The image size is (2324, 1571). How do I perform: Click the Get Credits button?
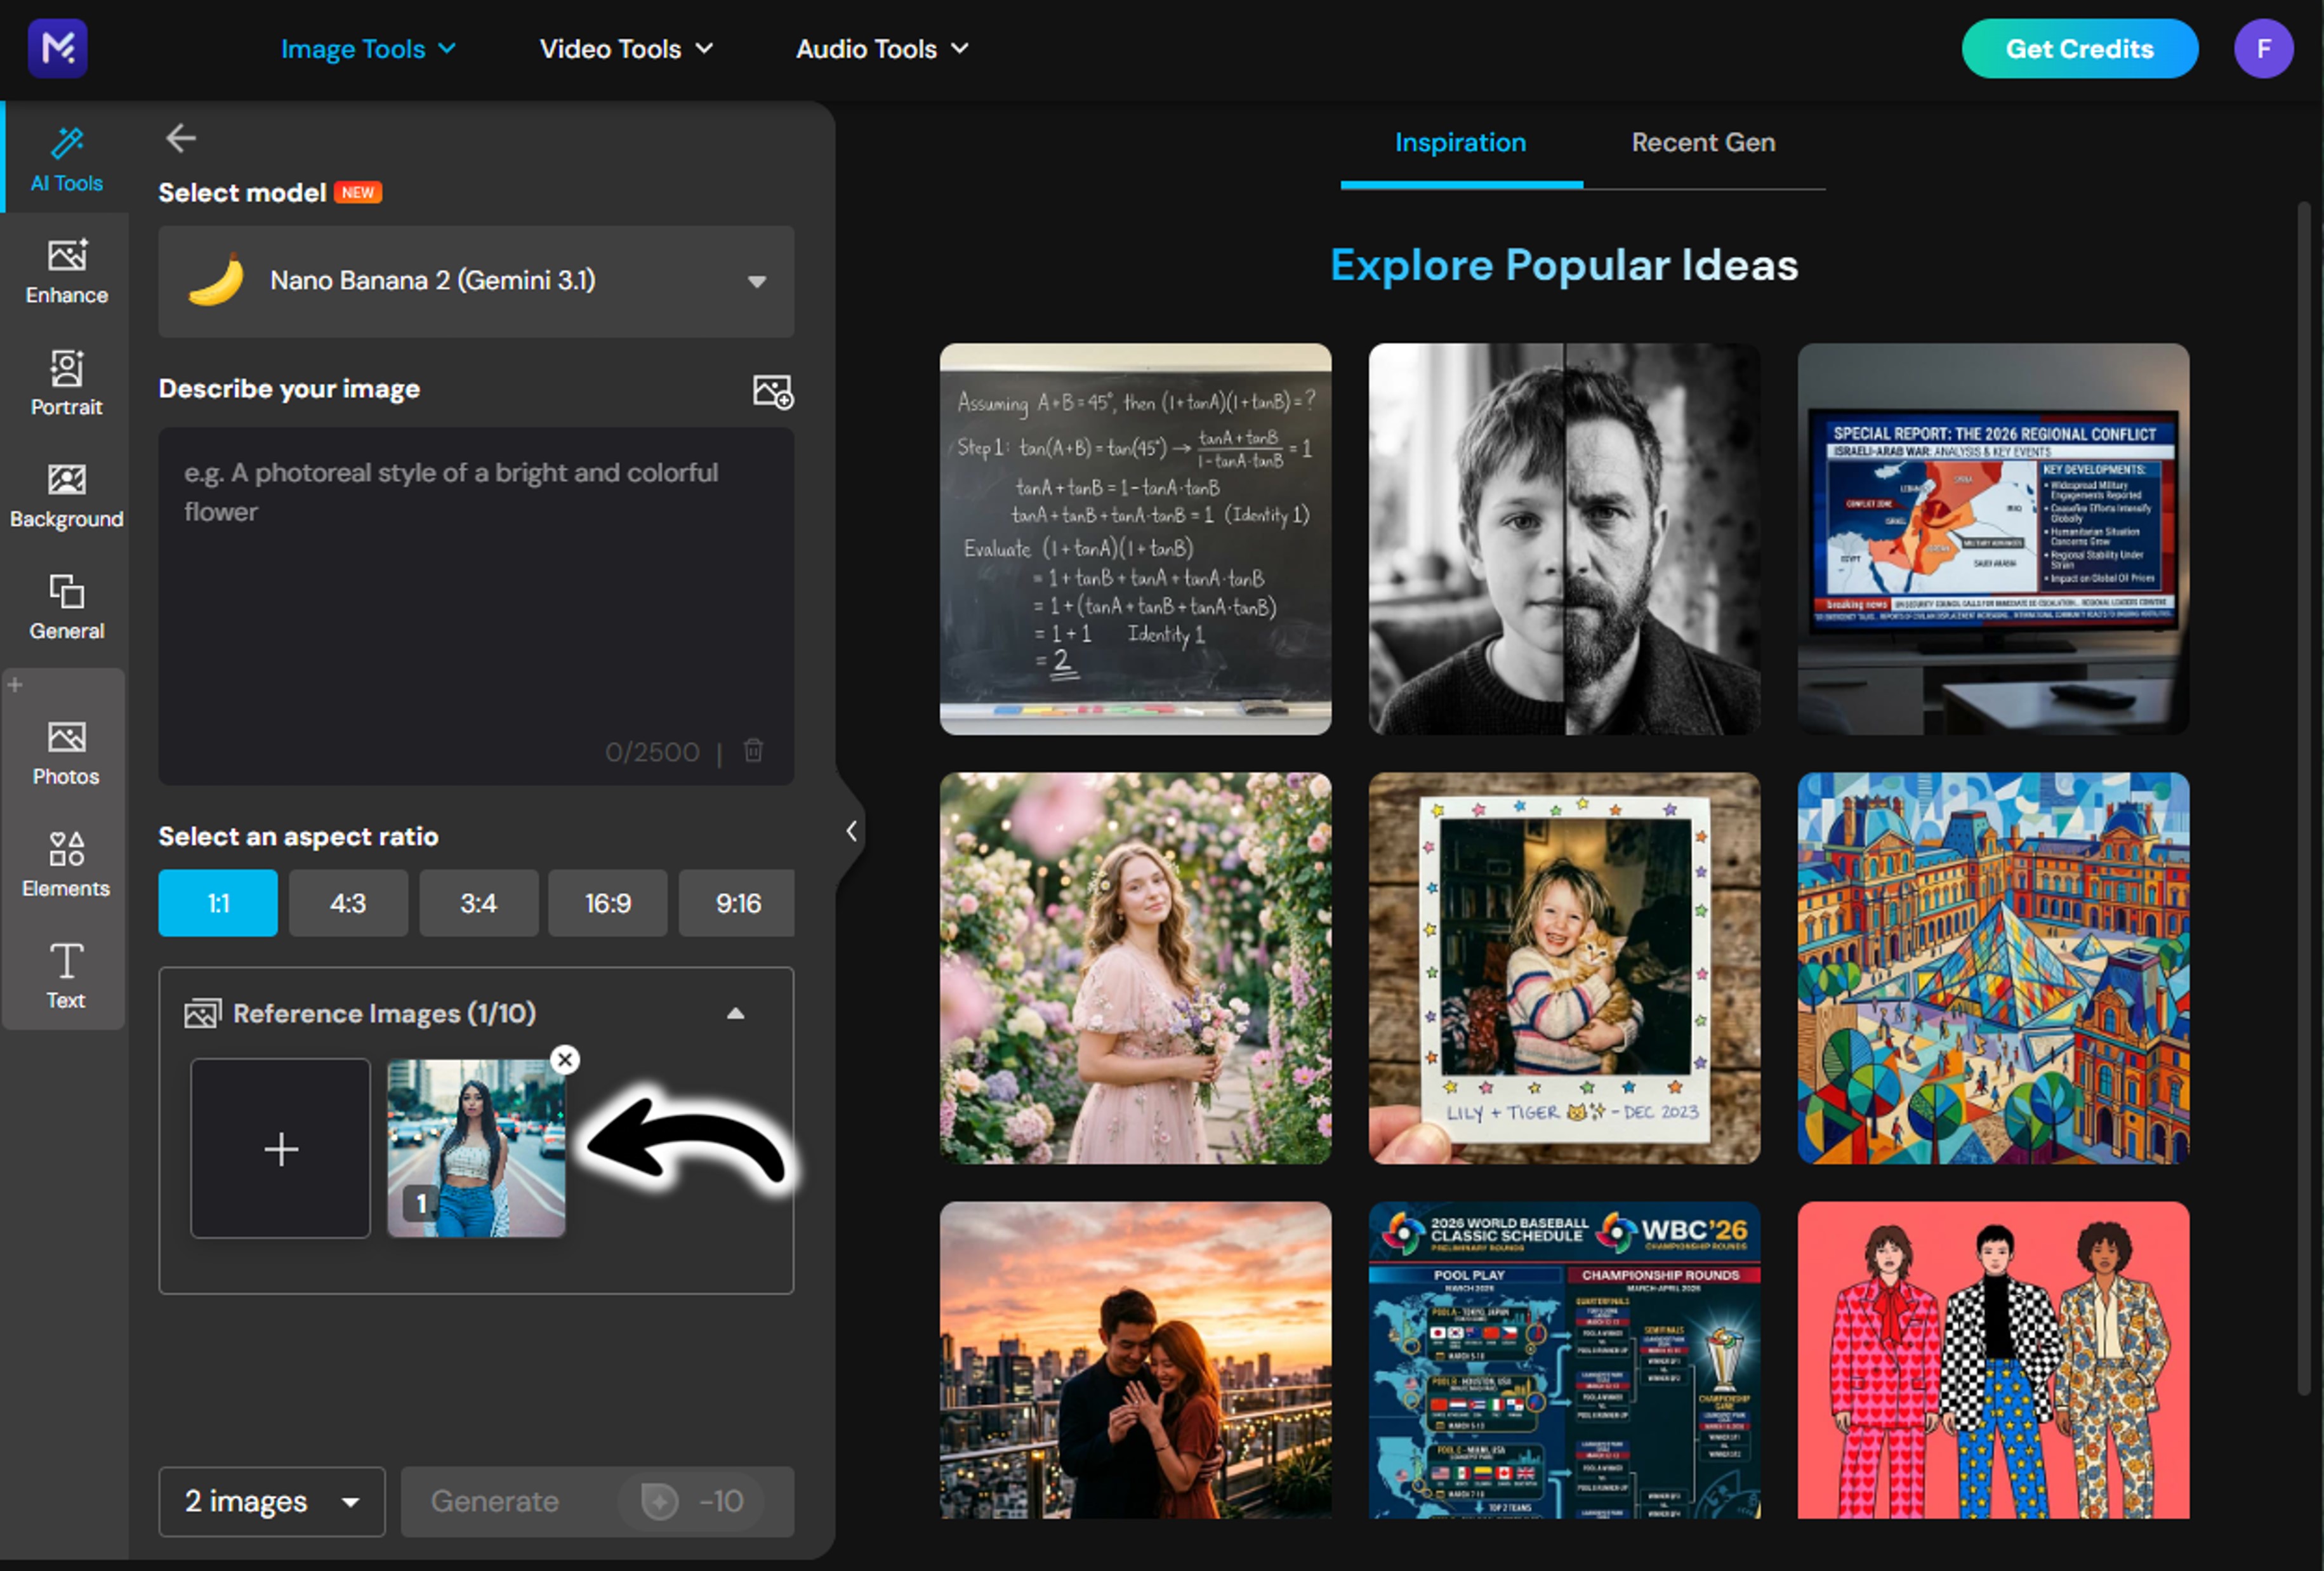point(2079,49)
